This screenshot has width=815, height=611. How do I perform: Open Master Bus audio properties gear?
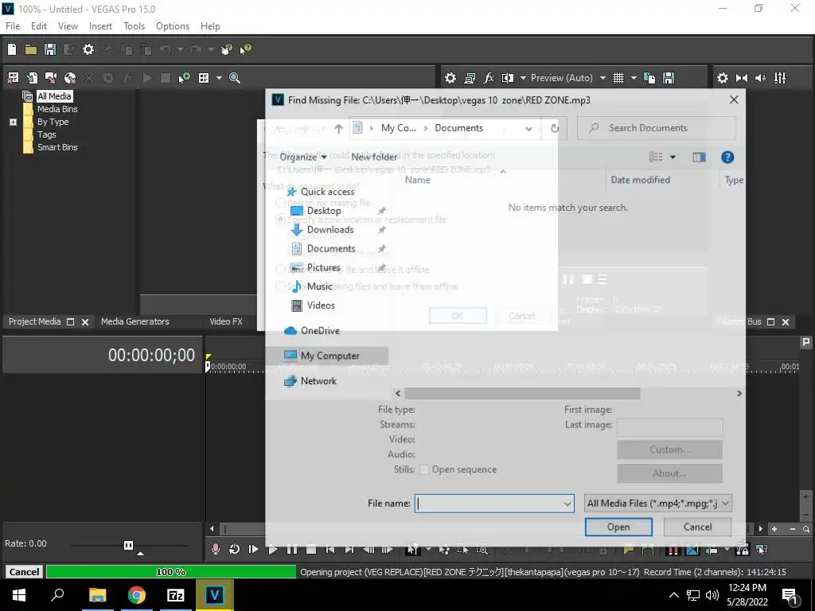pos(723,78)
